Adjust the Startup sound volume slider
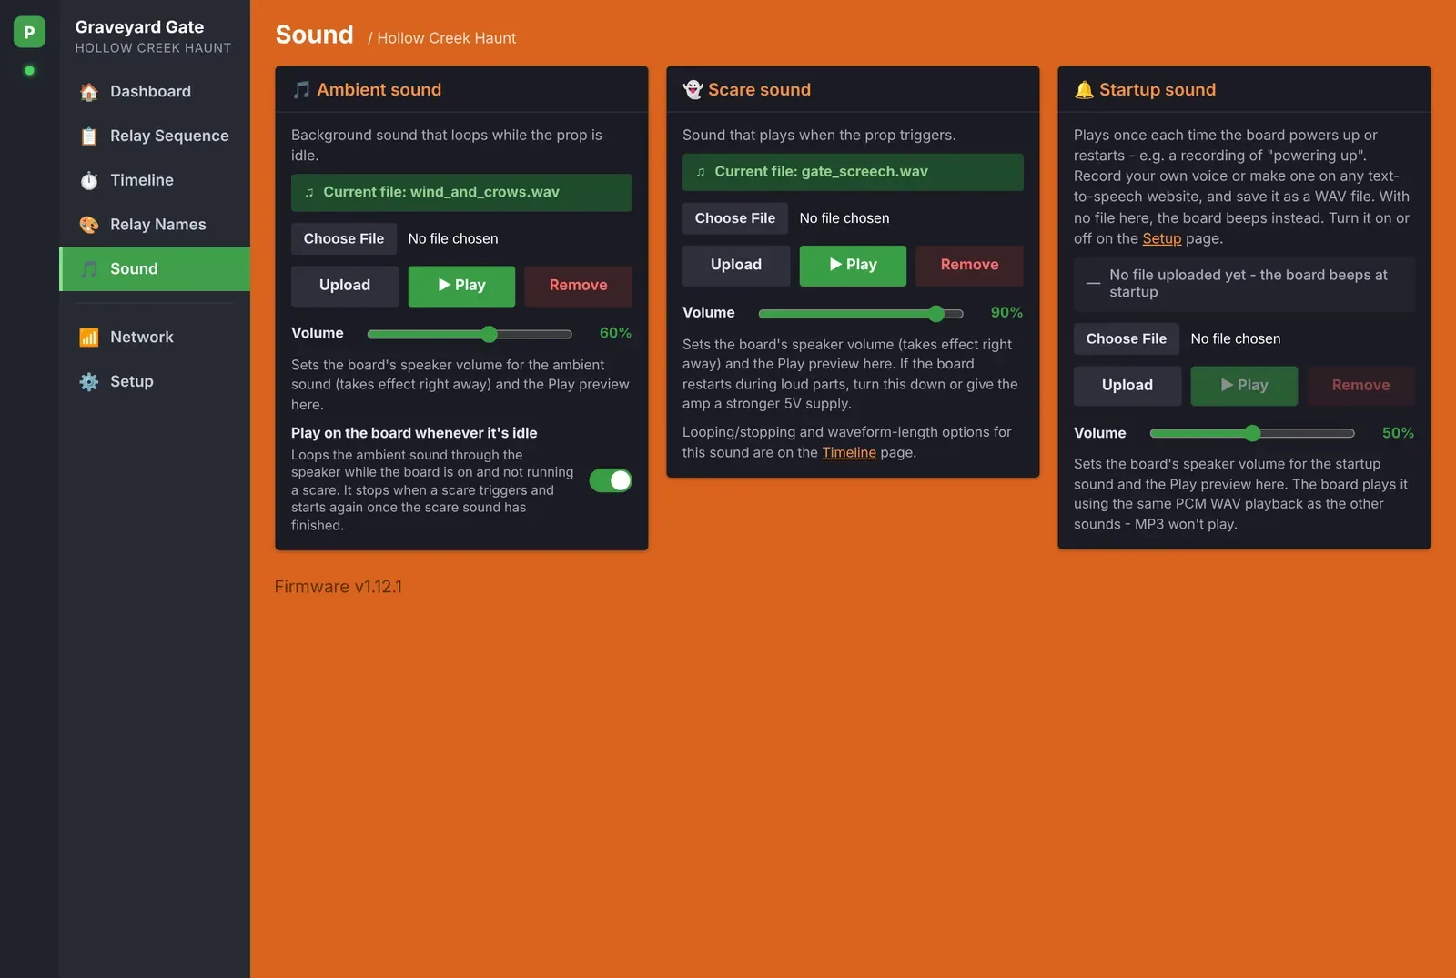1456x978 pixels. [1252, 434]
